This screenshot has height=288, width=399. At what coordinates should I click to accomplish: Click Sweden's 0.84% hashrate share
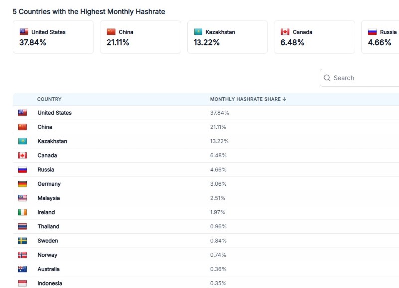pos(218,241)
